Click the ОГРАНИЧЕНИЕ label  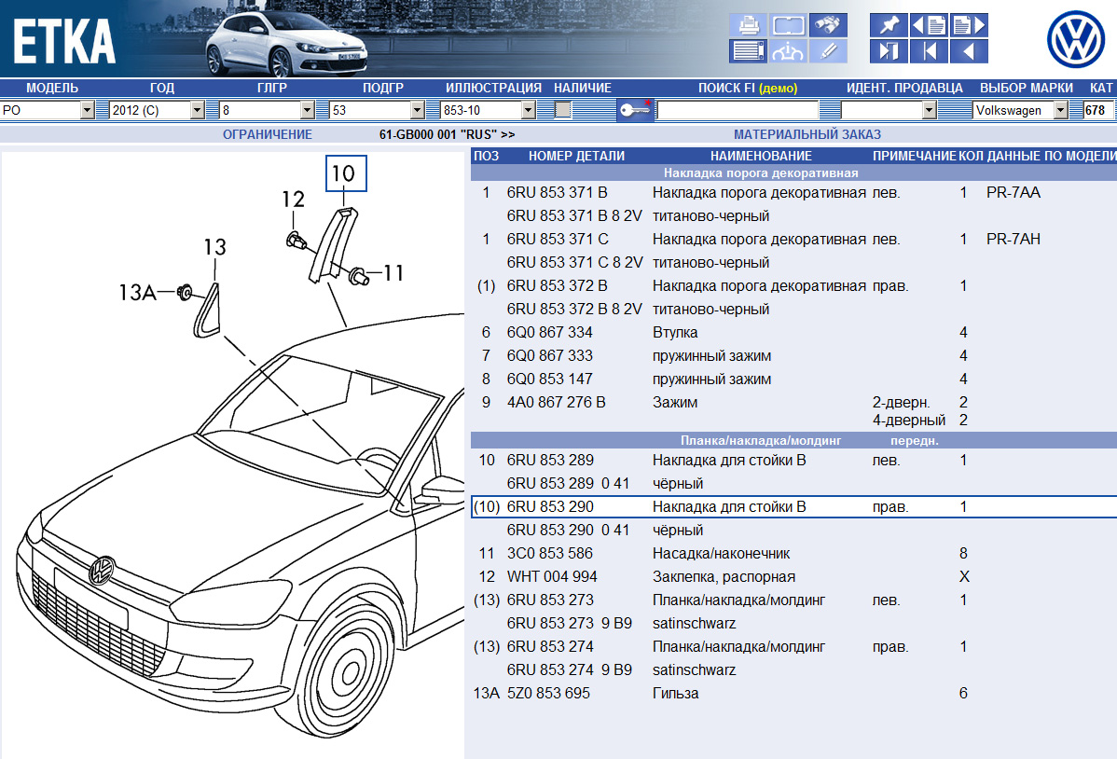[x=267, y=134]
